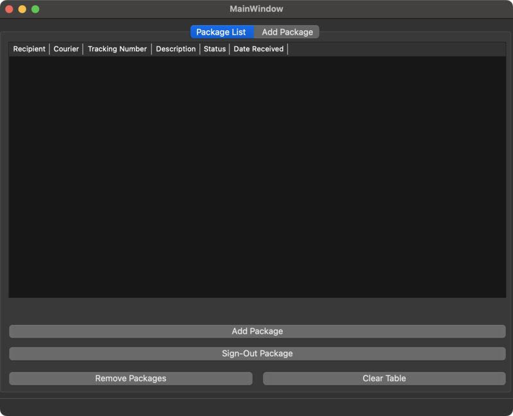Screen dimensions: 513x416
Task: Open the Add Package tab
Action: [287, 32]
